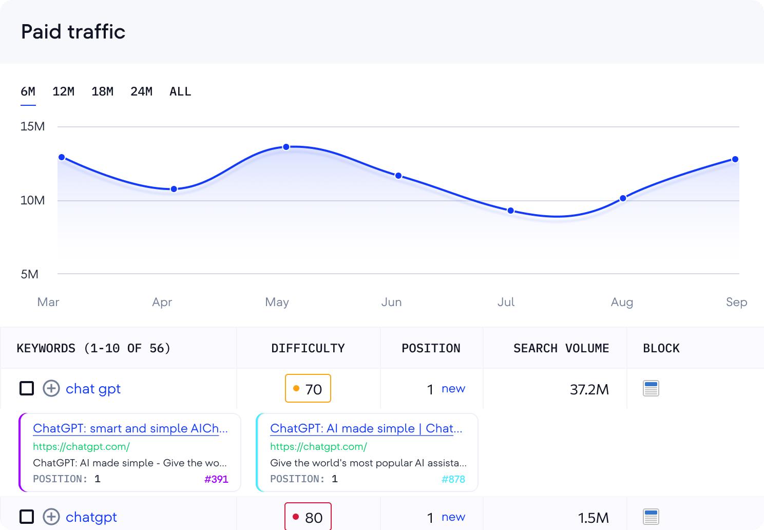Click the difficulty 80 badge
Image resolution: width=764 pixels, height=530 pixels.
pyautogui.click(x=308, y=517)
